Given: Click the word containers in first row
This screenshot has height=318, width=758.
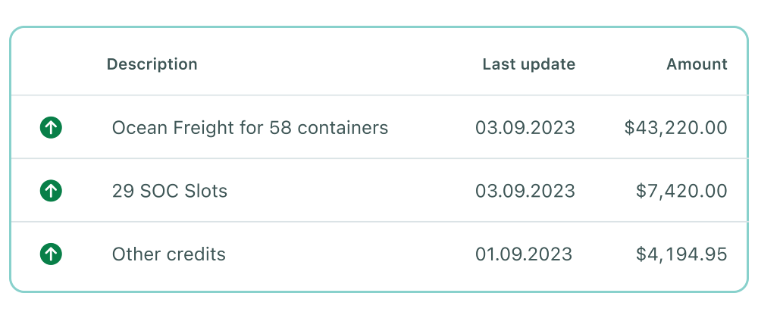Looking at the screenshot, I should 343,128.
